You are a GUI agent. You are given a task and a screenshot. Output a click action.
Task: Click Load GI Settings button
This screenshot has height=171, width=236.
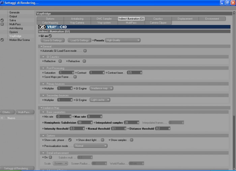click(x=80, y=40)
